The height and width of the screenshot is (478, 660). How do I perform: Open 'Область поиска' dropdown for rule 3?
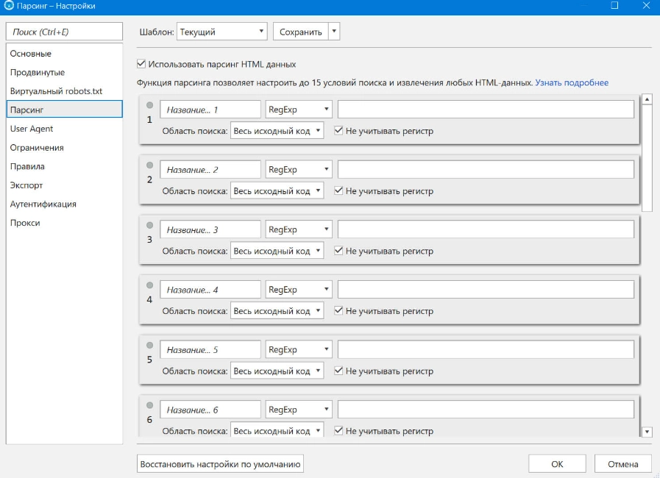tap(277, 251)
